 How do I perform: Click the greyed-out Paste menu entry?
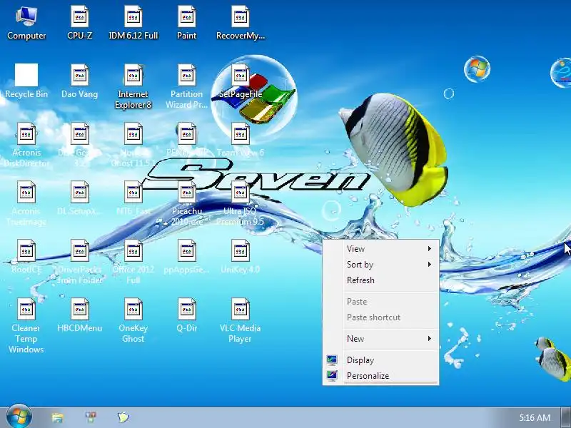coord(380,301)
